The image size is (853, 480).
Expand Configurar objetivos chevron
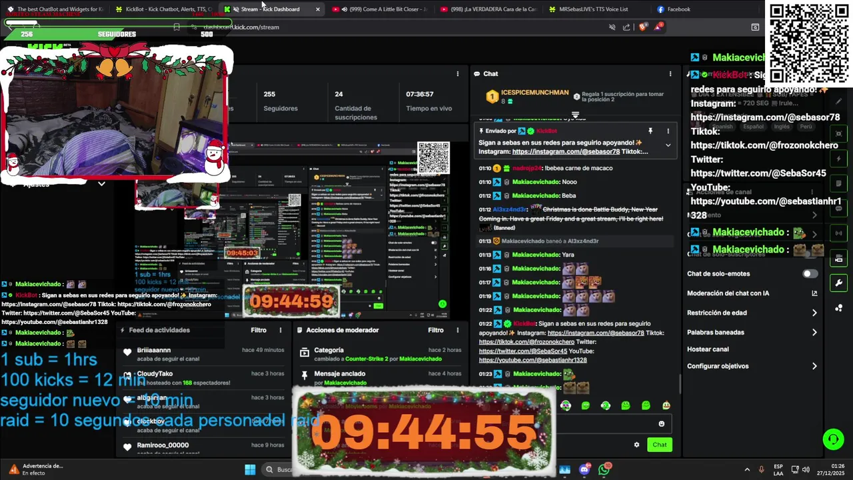814,366
